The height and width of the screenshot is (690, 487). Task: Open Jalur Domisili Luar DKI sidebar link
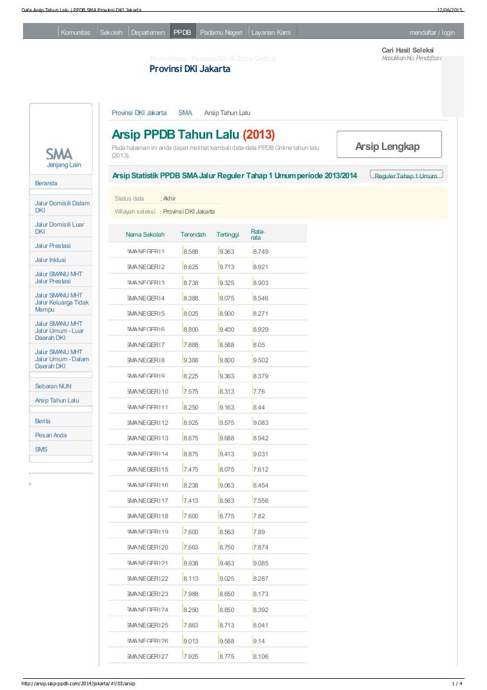point(60,228)
